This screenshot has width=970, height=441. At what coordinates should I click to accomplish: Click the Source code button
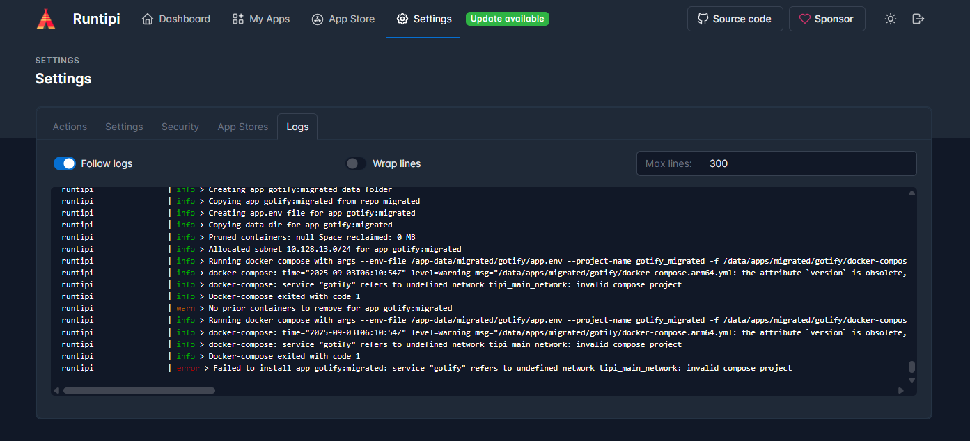pos(735,19)
